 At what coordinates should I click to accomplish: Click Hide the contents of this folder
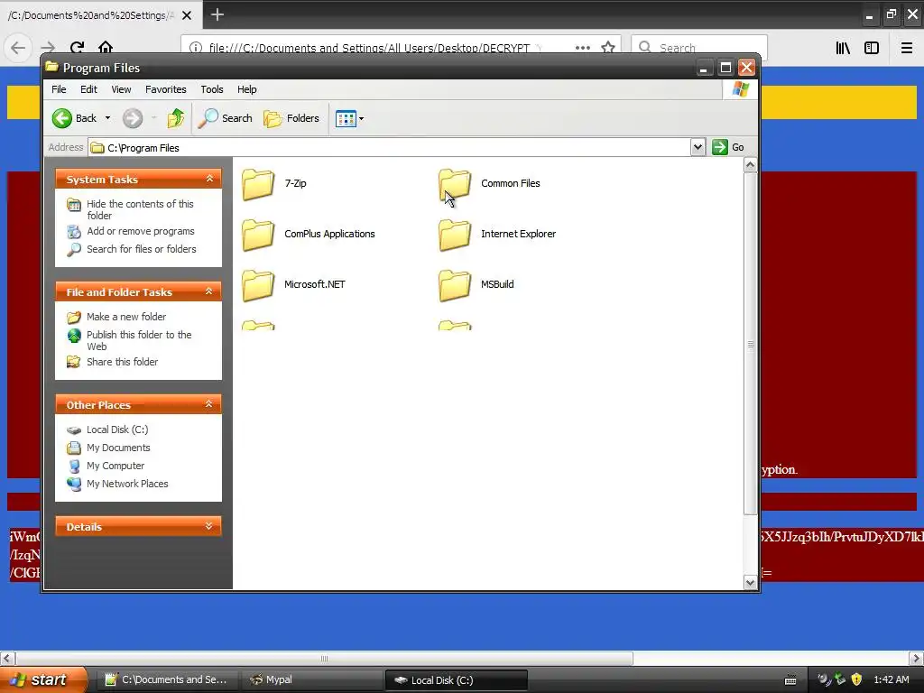(140, 209)
